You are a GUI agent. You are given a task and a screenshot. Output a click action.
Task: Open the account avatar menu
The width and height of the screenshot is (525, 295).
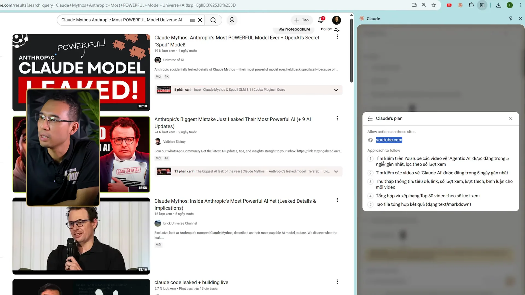click(336, 20)
